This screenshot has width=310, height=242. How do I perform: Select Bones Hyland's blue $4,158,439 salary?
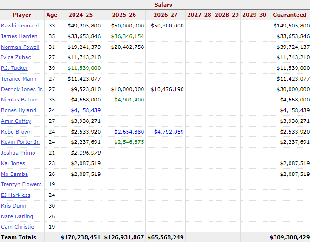point(86,110)
